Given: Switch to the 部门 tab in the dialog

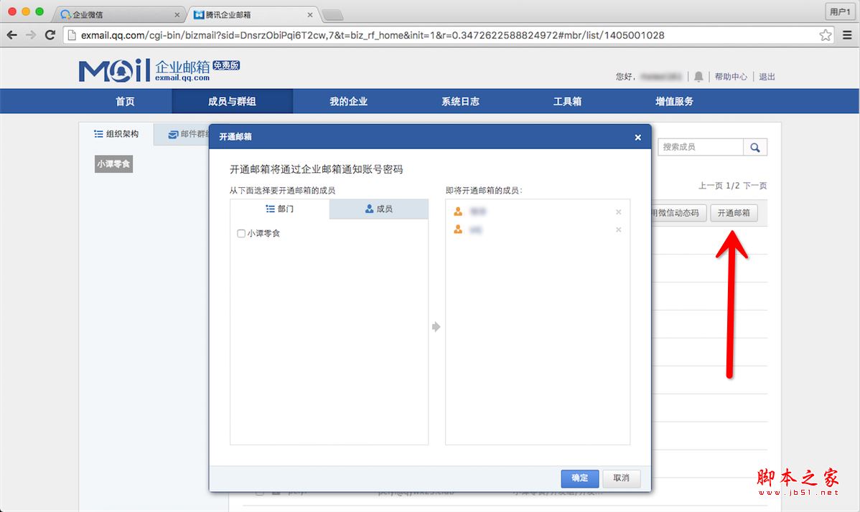Looking at the screenshot, I should point(279,209).
